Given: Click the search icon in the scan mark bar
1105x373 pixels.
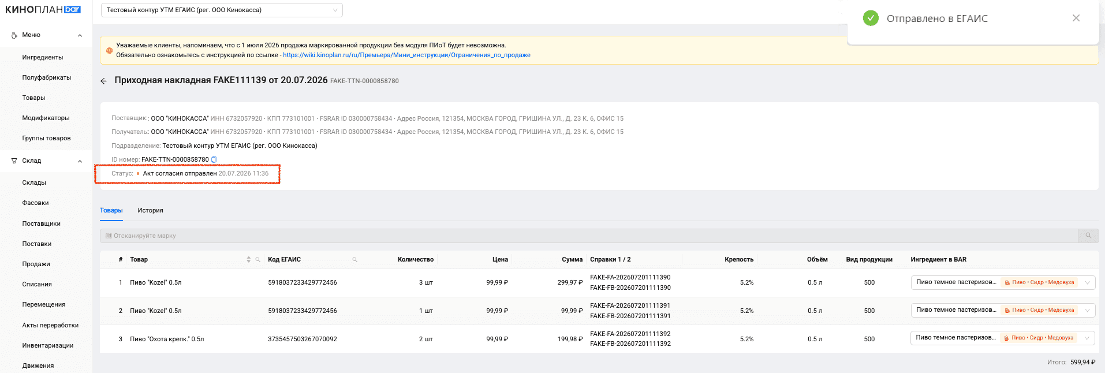Looking at the screenshot, I should point(1088,236).
